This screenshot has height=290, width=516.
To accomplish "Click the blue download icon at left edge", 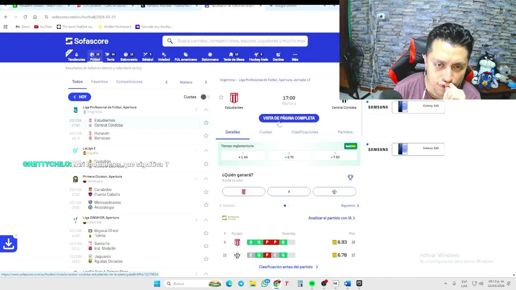I will (x=8, y=244).
